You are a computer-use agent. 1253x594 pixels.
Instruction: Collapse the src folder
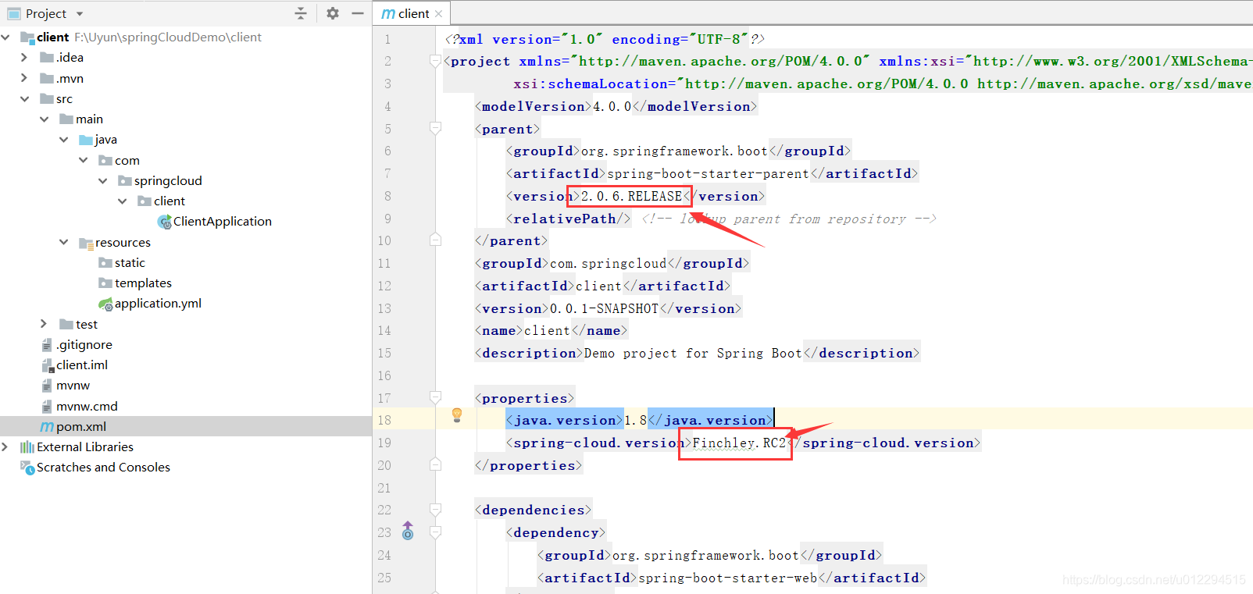point(24,98)
